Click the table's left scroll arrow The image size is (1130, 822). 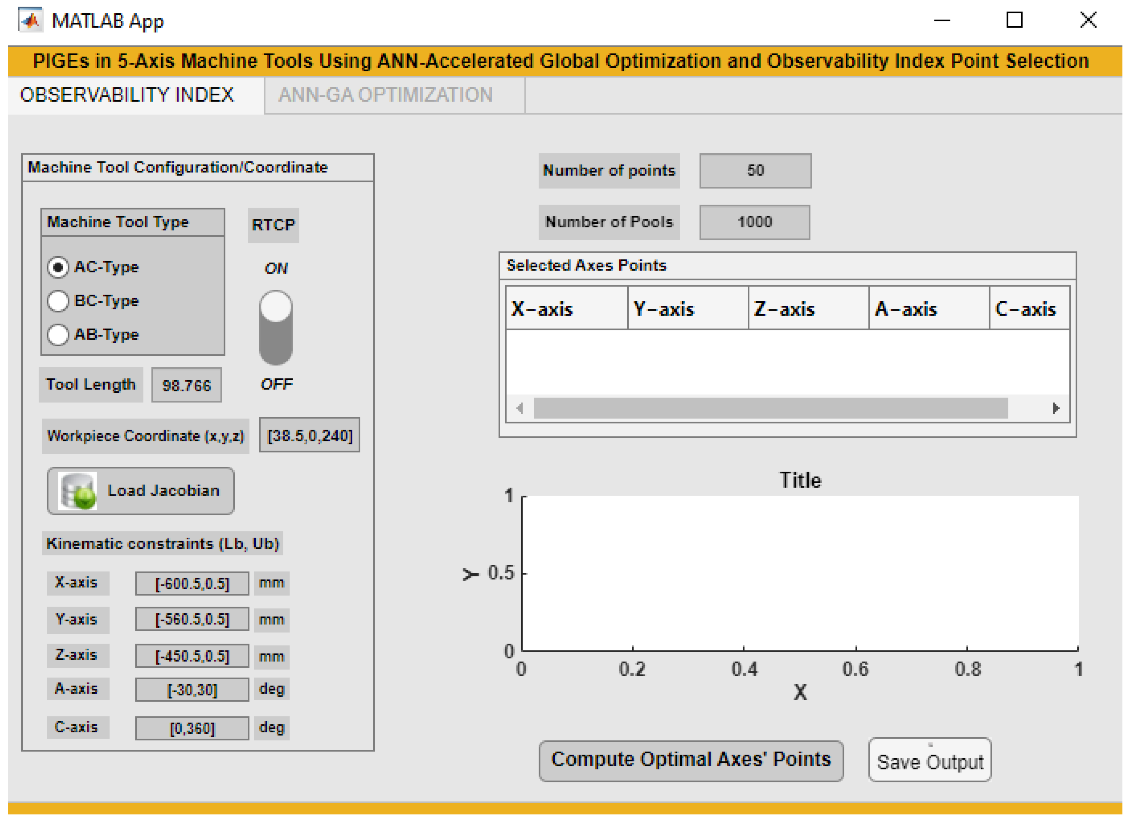[x=520, y=409]
